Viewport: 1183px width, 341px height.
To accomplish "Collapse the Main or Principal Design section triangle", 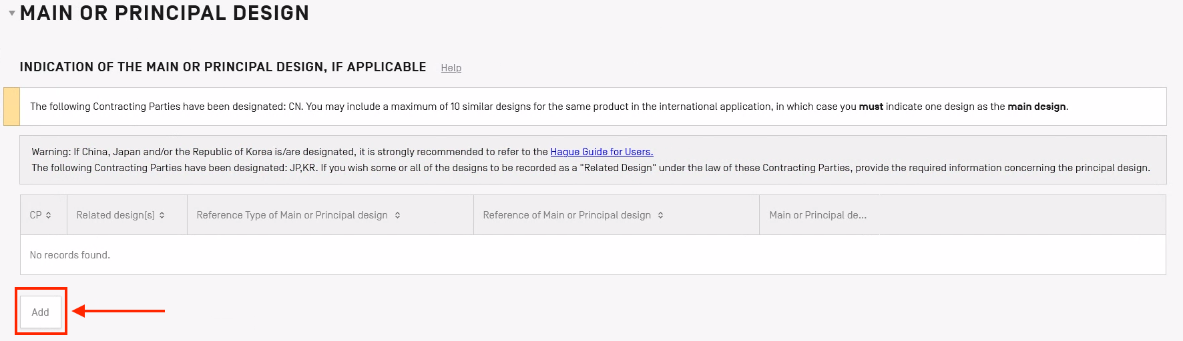I will (x=11, y=13).
